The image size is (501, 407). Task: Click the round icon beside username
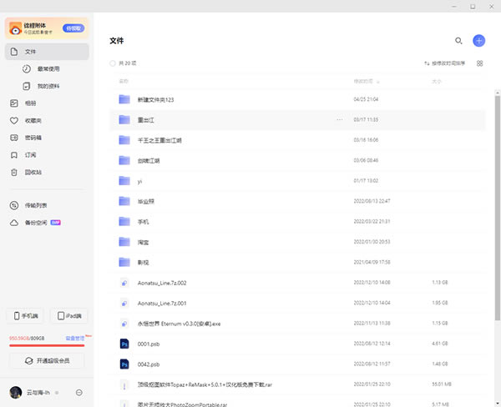[x=78, y=392]
